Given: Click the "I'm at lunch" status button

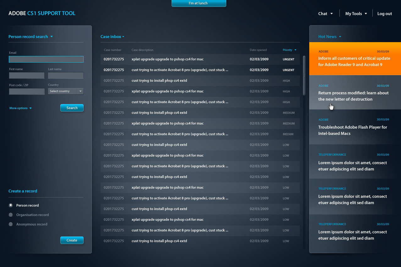Looking at the screenshot, I should [199, 3].
